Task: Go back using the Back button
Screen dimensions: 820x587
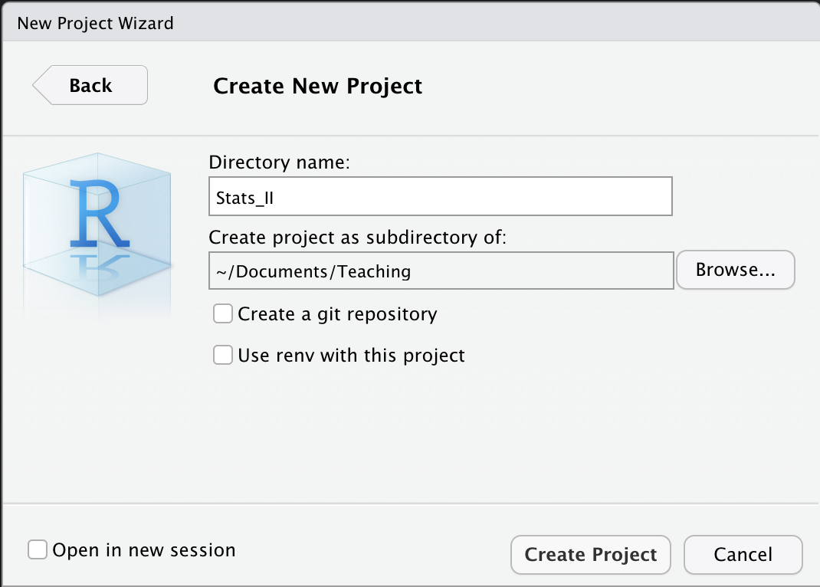Action: (x=90, y=85)
